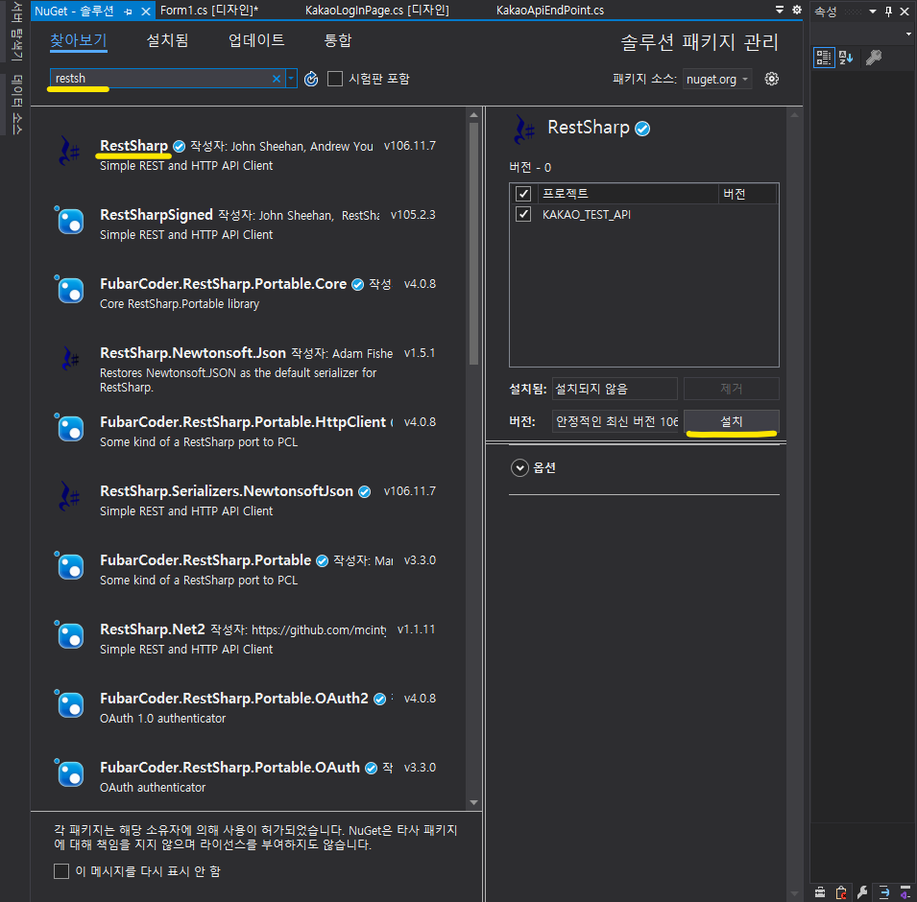917x902 pixels.
Task: Expand the 옵션 section chevron
Action: pos(519,467)
